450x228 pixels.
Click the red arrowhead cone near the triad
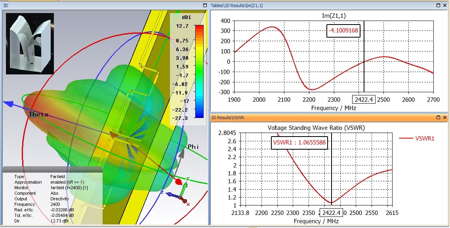click(x=179, y=182)
